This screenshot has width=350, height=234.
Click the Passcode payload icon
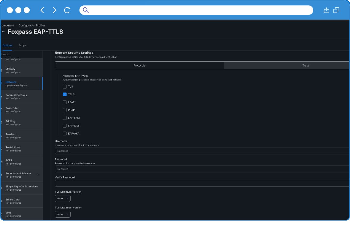2,110
